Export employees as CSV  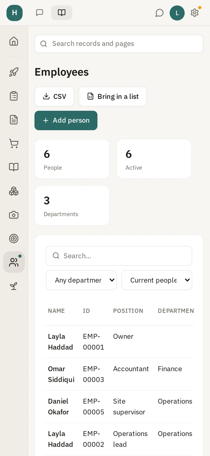point(54,96)
